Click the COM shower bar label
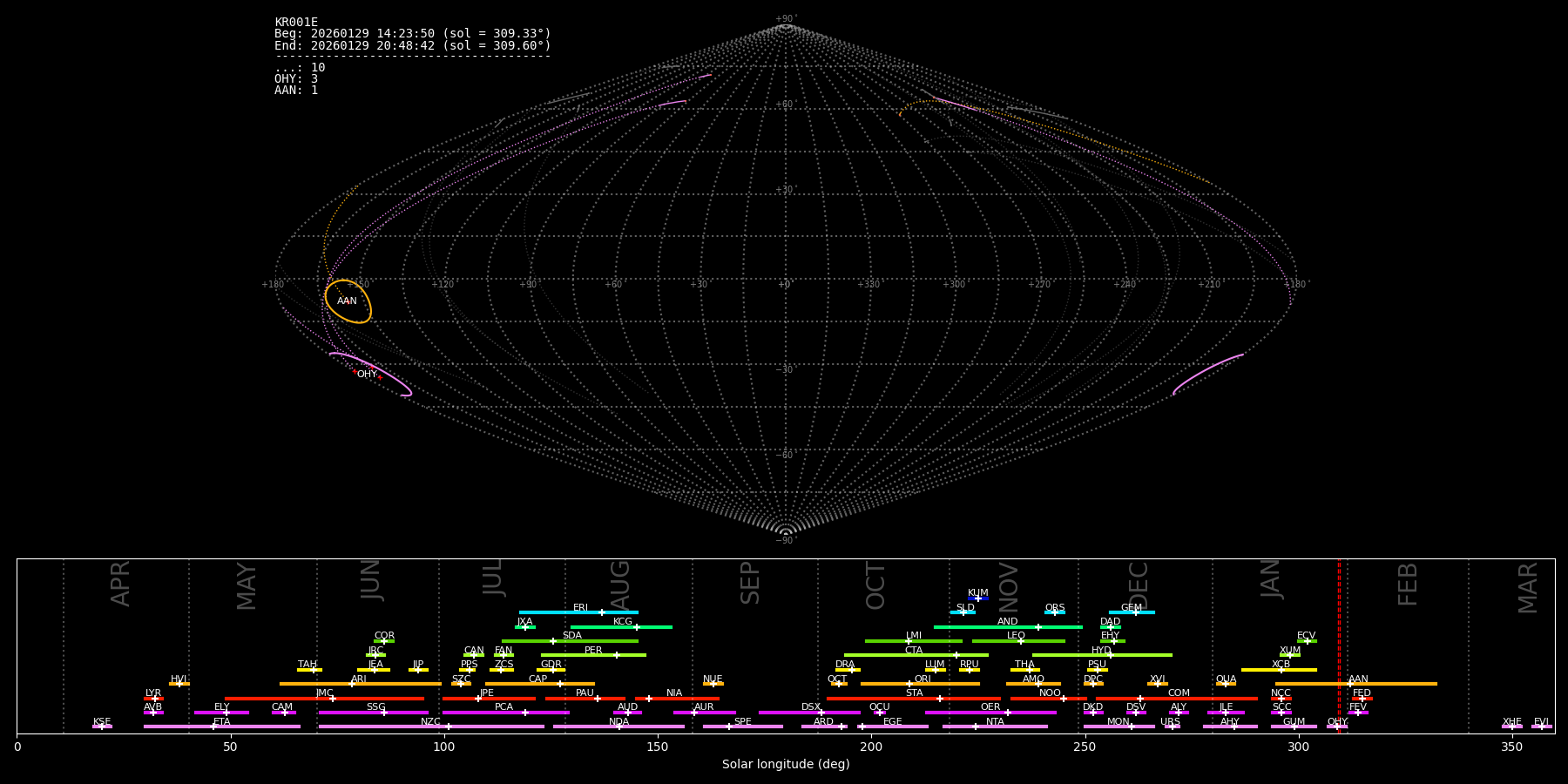Viewport: 1568px width, 784px height. pos(1179,693)
